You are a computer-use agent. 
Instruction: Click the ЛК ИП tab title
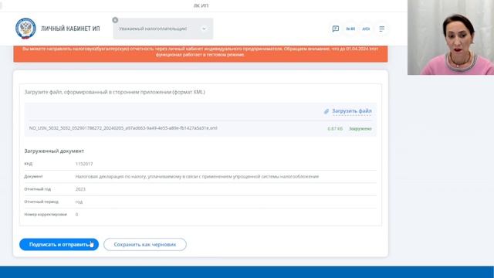201,5
